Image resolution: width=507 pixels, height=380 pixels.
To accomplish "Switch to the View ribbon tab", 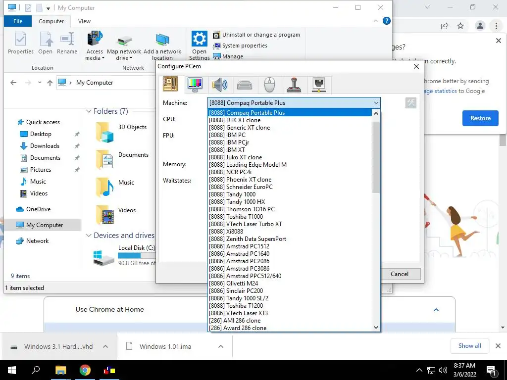I will tap(84, 21).
